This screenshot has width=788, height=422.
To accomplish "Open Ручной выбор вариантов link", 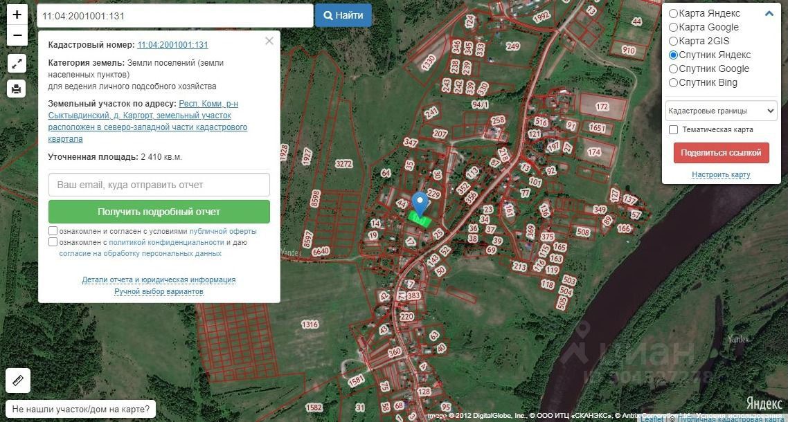I will (159, 291).
